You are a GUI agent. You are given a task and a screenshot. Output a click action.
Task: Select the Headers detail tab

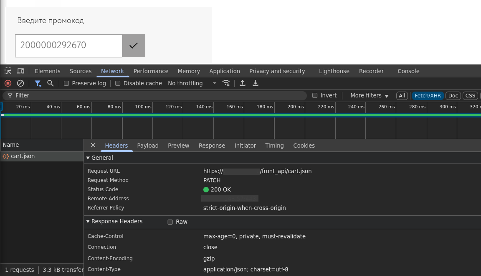(x=116, y=146)
